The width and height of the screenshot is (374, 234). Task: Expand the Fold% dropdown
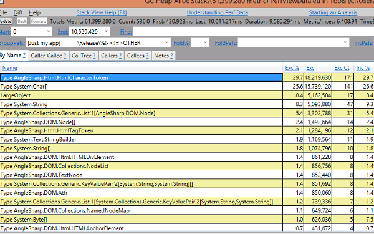pyautogui.click(x=205, y=42)
